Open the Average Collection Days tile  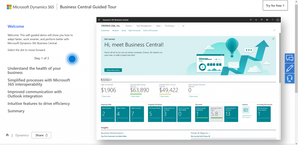click(x=217, y=114)
